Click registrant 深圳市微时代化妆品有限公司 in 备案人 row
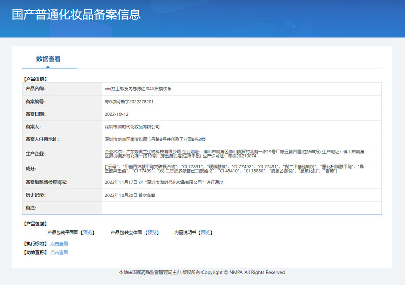Image resolution: width=405 pixels, height=285 pixels. (132, 127)
